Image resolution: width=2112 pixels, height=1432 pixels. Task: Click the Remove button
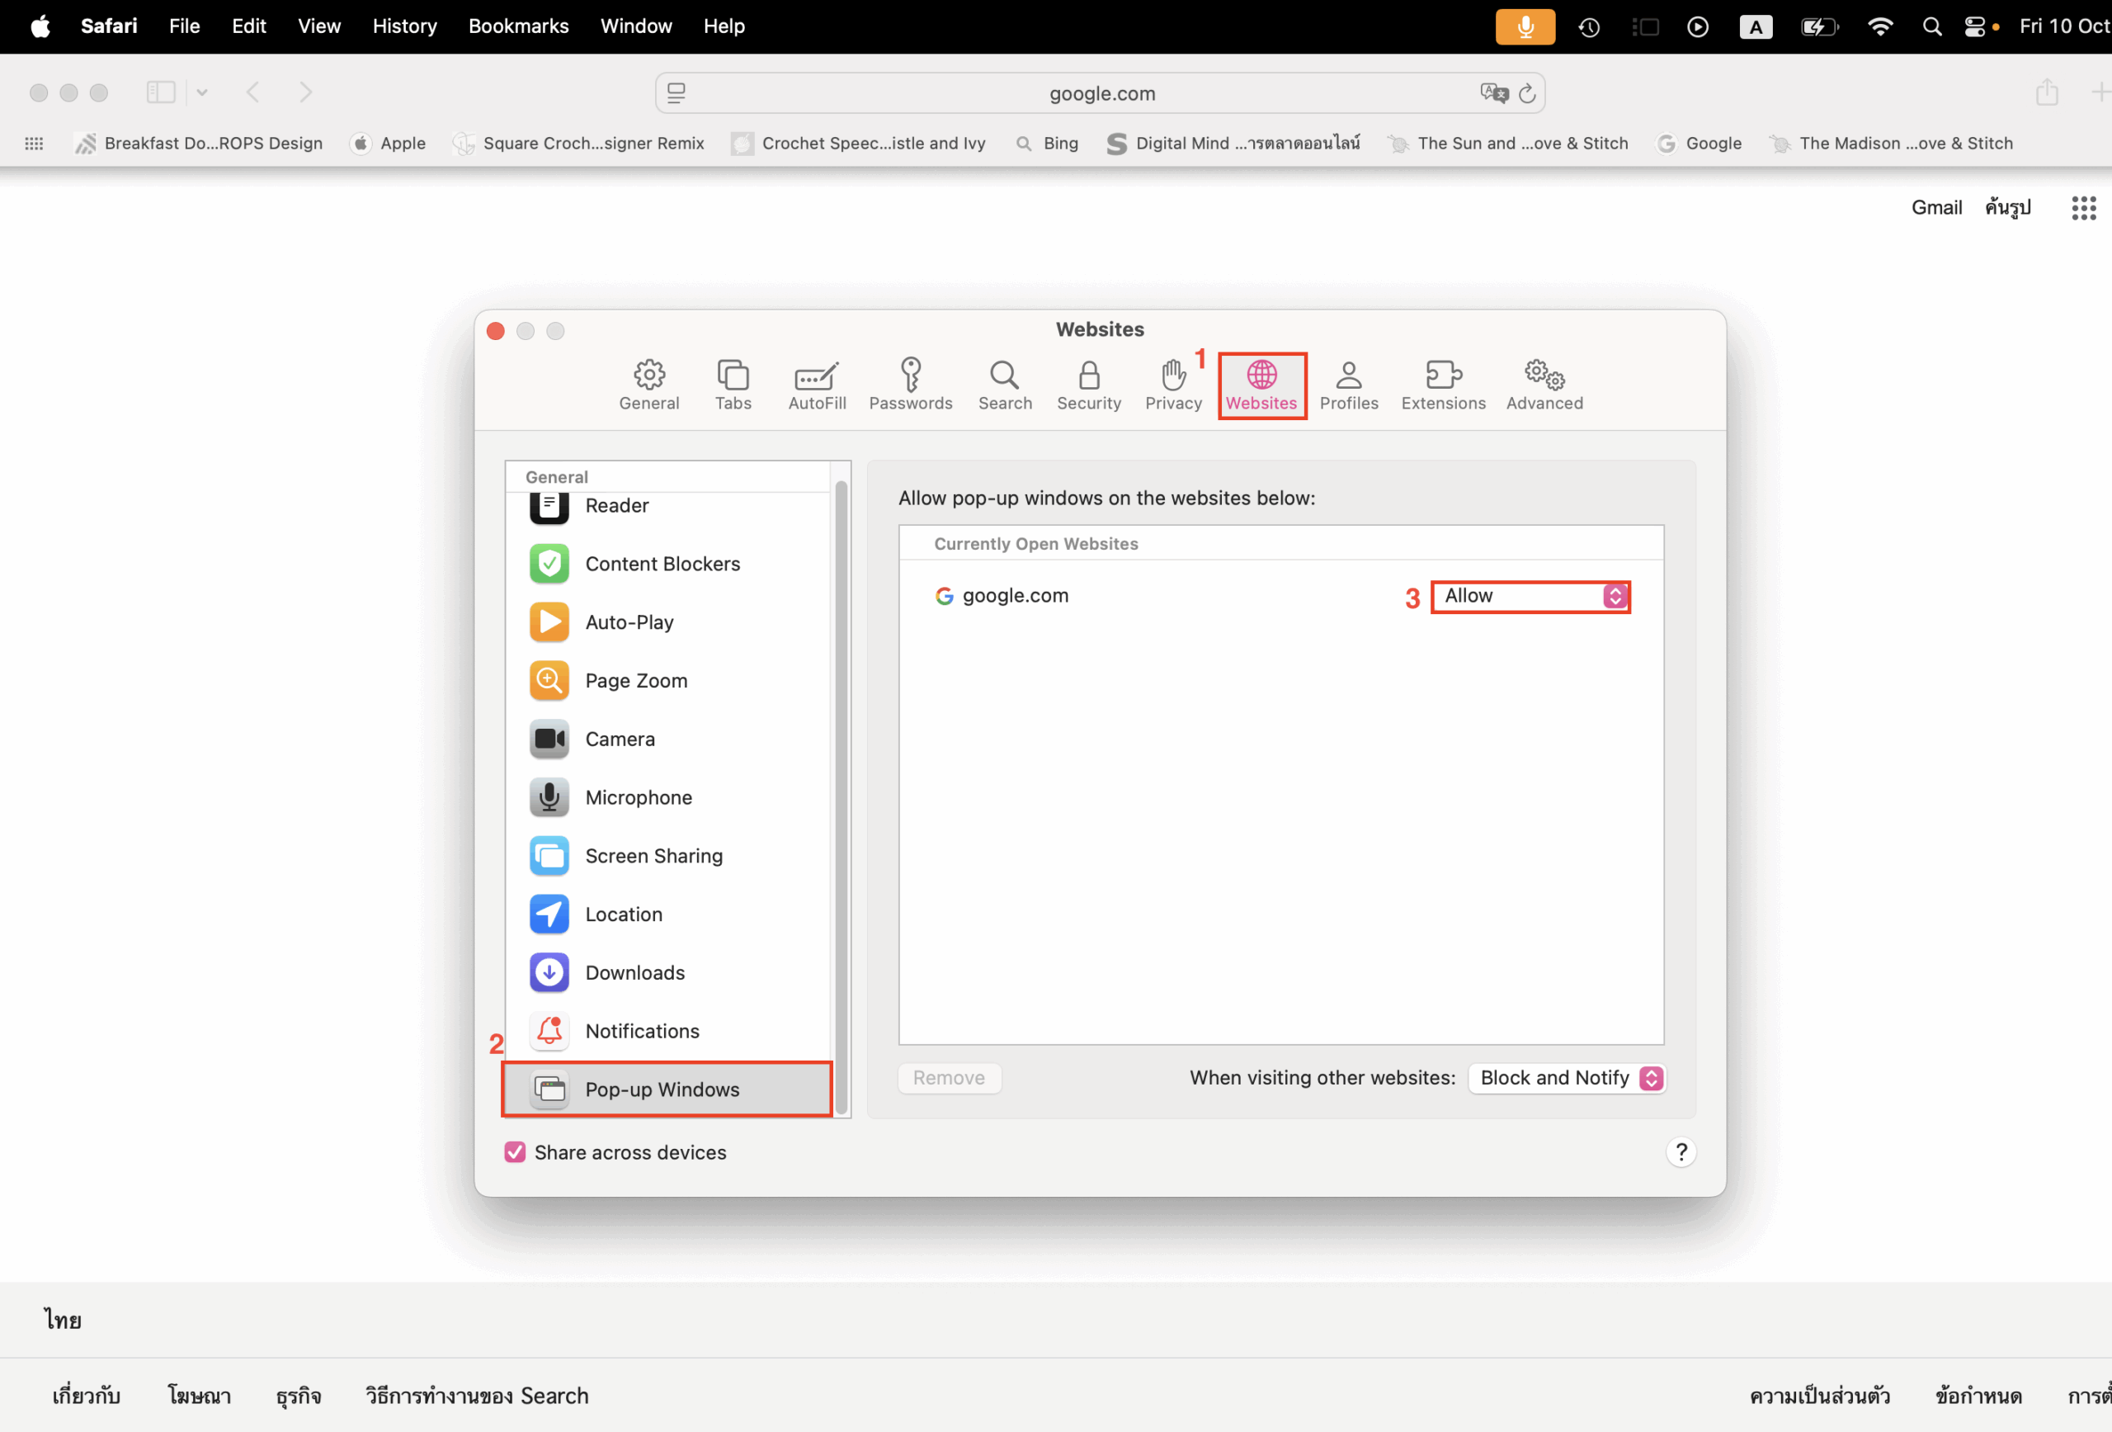[949, 1077]
